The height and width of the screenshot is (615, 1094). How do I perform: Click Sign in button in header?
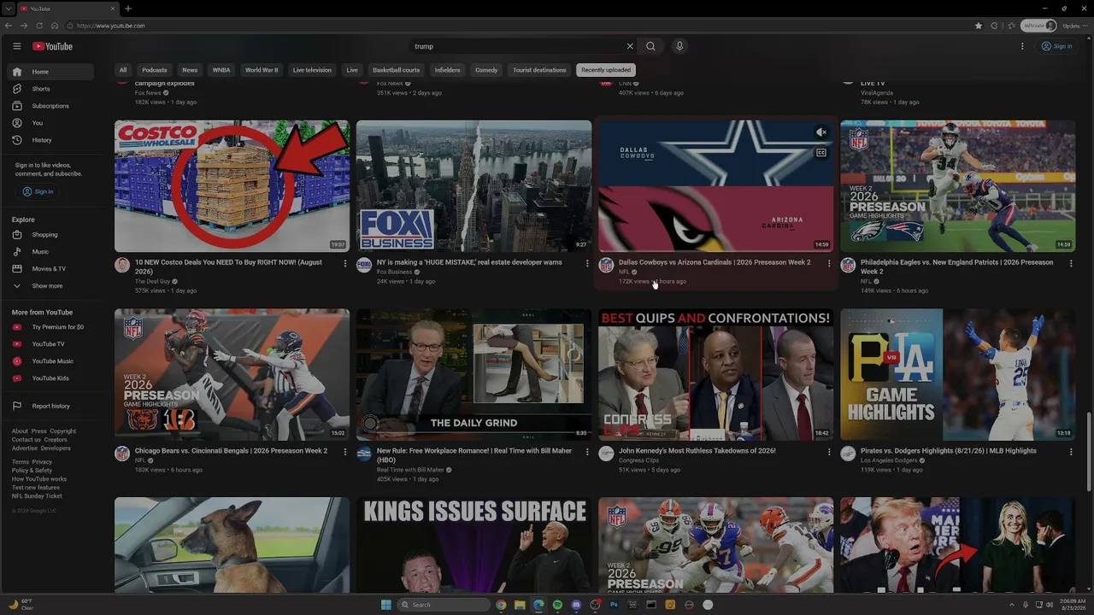pos(1056,46)
